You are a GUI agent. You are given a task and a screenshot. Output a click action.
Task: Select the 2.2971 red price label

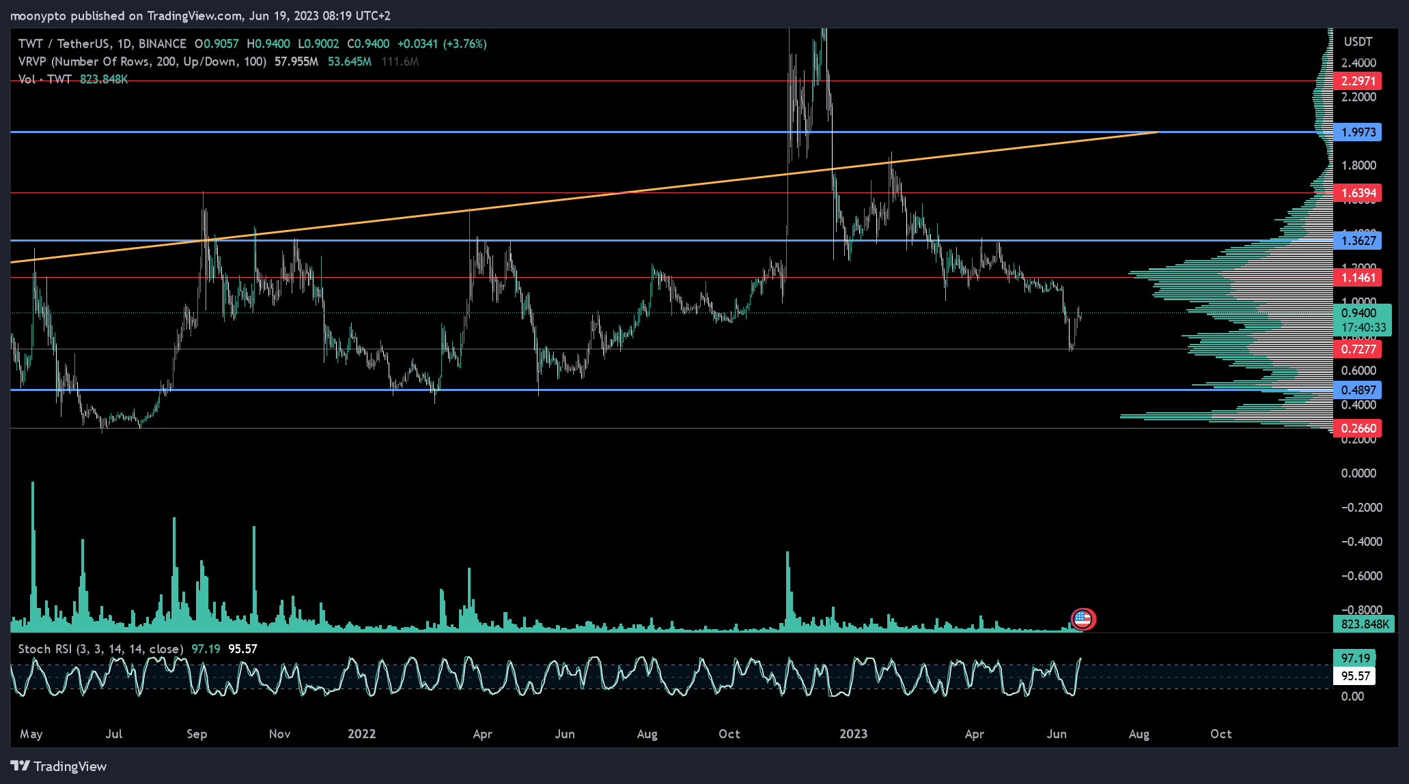1358,81
